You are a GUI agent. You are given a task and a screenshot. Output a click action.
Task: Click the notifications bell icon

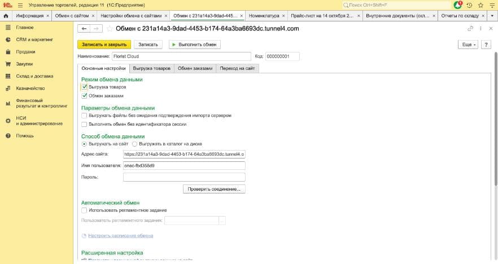pos(458,5)
